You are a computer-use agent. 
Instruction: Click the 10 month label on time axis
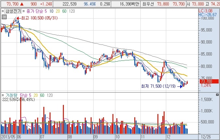tap(118, 137)
